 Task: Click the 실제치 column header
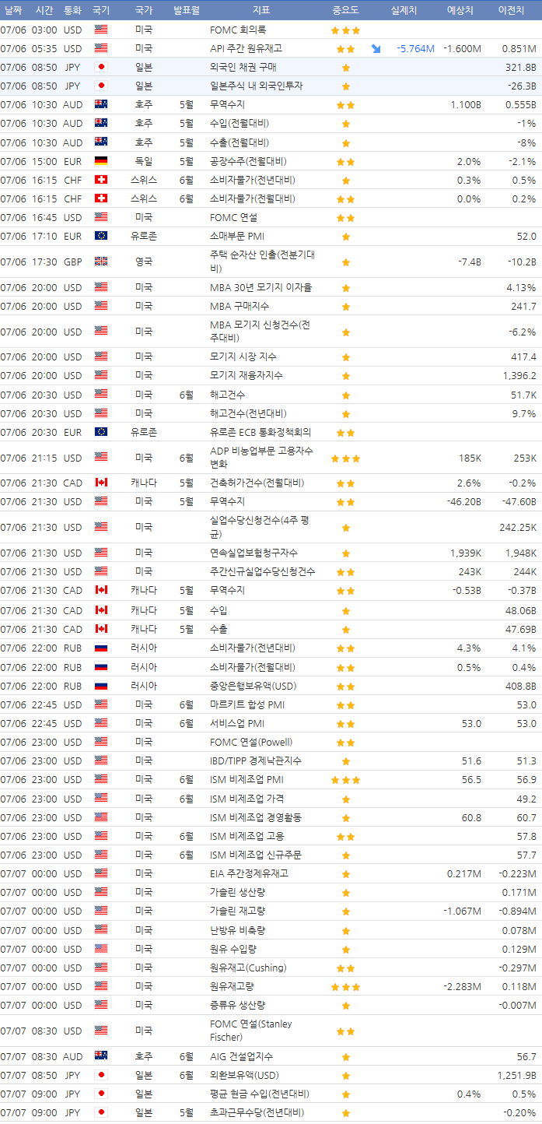coord(404,10)
